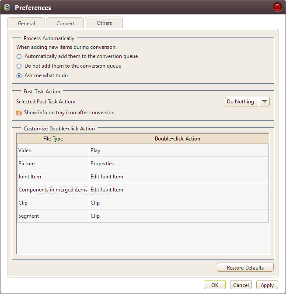
Task: Switch to the General tab
Action: [26, 23]
